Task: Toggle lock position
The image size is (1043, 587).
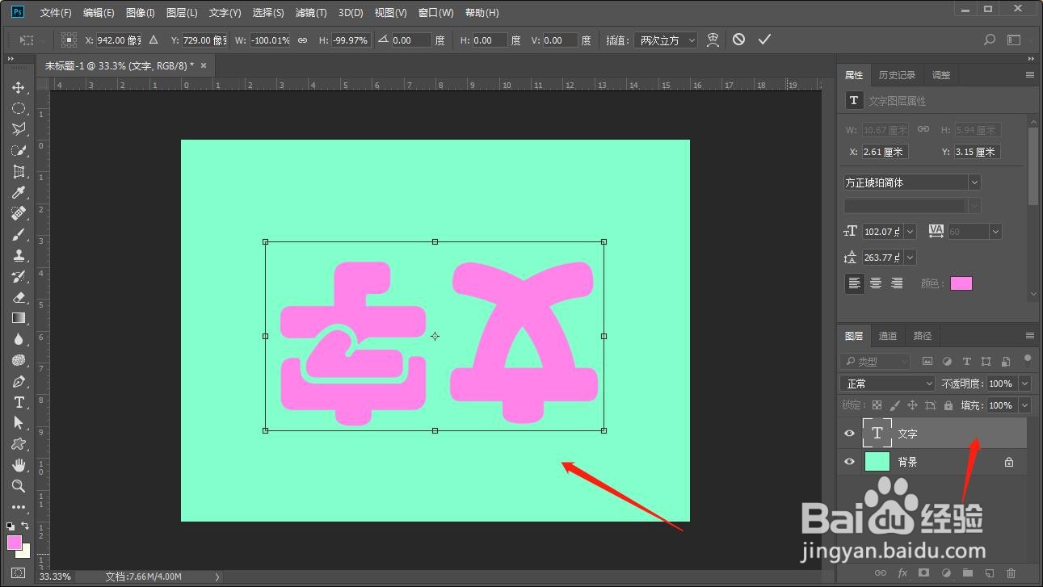Action: 912,405
